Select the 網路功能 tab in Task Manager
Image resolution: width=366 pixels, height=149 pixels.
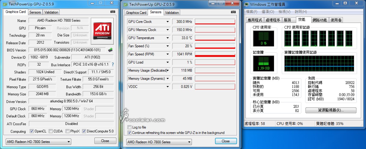coord(320,20)
